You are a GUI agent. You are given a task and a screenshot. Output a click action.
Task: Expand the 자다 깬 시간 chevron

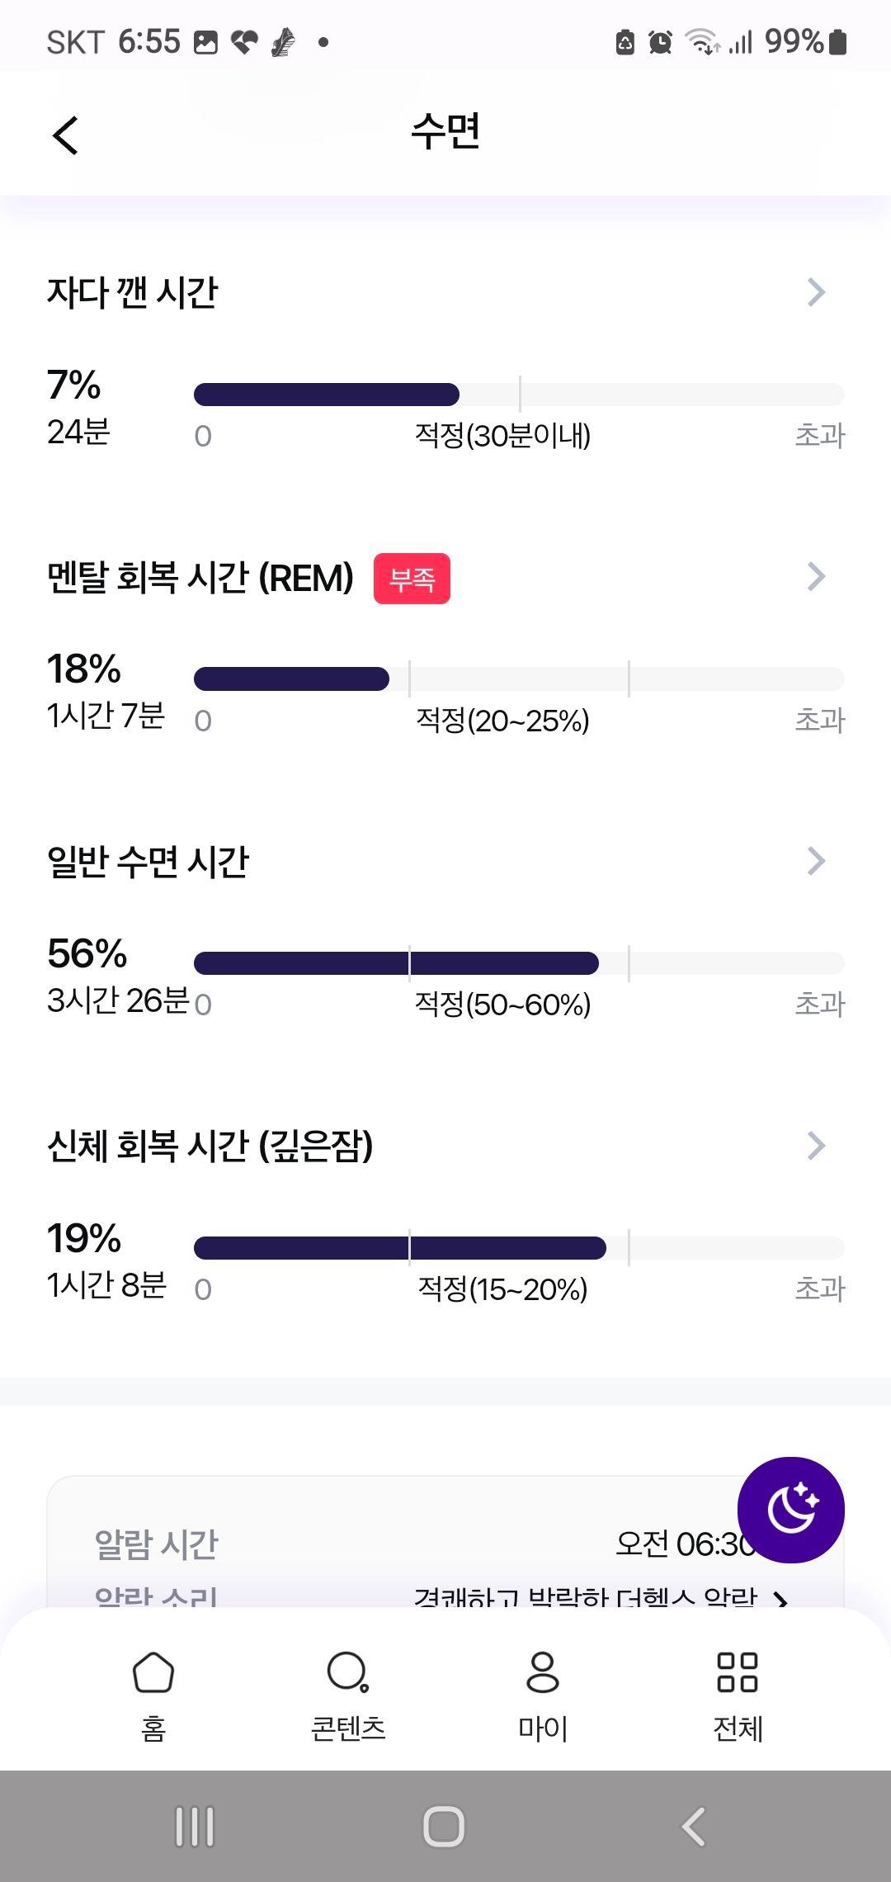coord(816,292)
